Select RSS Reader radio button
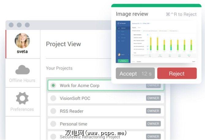 (x=53, y=111)
